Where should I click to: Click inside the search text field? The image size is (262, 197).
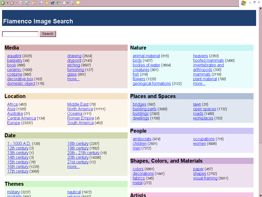pyautogui.click(x=20, y=34)
